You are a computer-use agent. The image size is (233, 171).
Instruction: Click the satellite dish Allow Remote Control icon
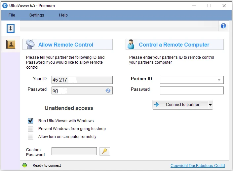tap(30, 44)
